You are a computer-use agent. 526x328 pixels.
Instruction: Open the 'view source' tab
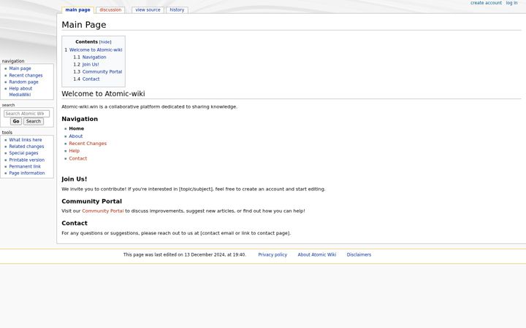pos(148,10)
